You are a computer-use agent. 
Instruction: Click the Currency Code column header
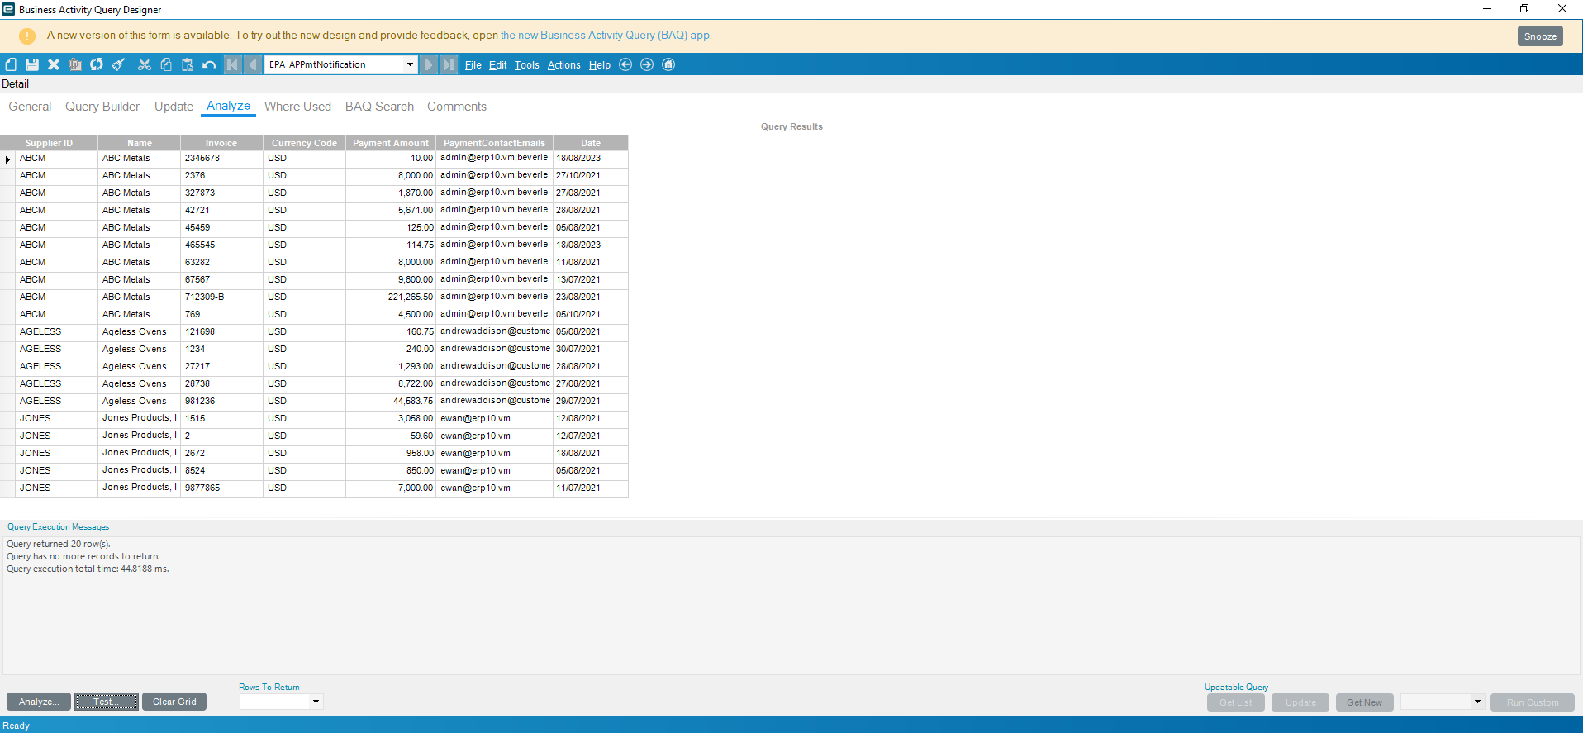(304, 143)
